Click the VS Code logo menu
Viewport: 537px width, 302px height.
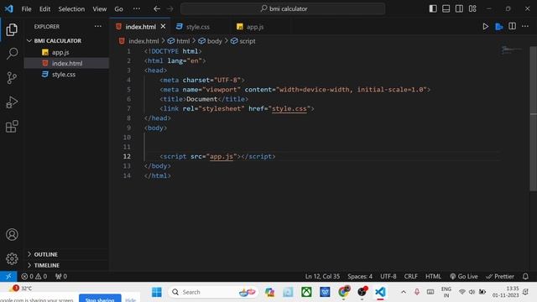click(9, 8)
